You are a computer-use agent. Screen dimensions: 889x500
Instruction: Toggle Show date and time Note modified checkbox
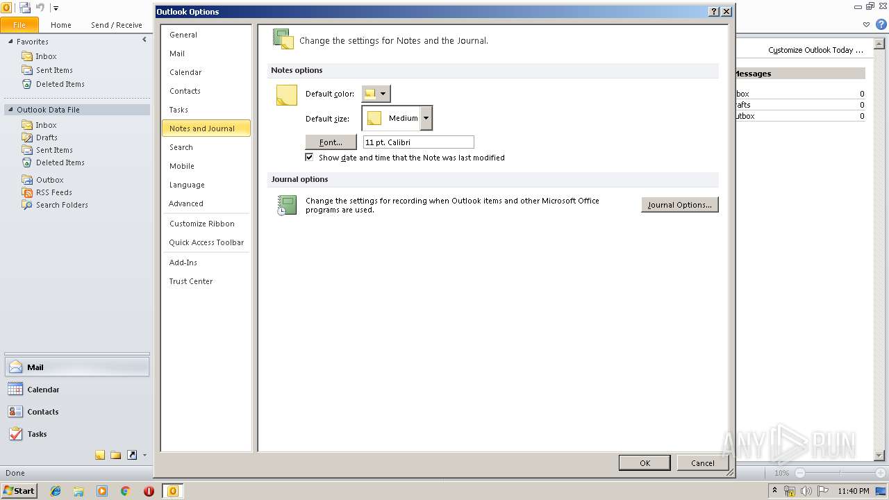(309, 157)
